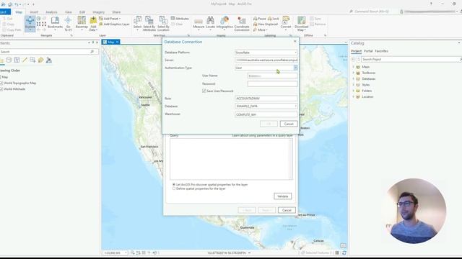Image resolution: width=462 pixels, height=259 pixels.
Task: Open the Analysis ribbon tab
Action: coord(51,12)
